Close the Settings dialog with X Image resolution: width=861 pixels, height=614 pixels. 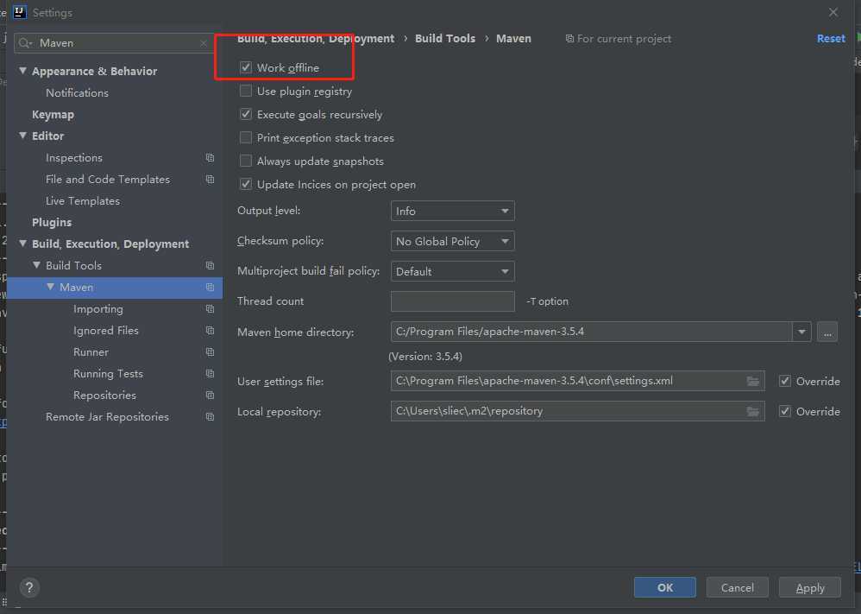(833, 12)
